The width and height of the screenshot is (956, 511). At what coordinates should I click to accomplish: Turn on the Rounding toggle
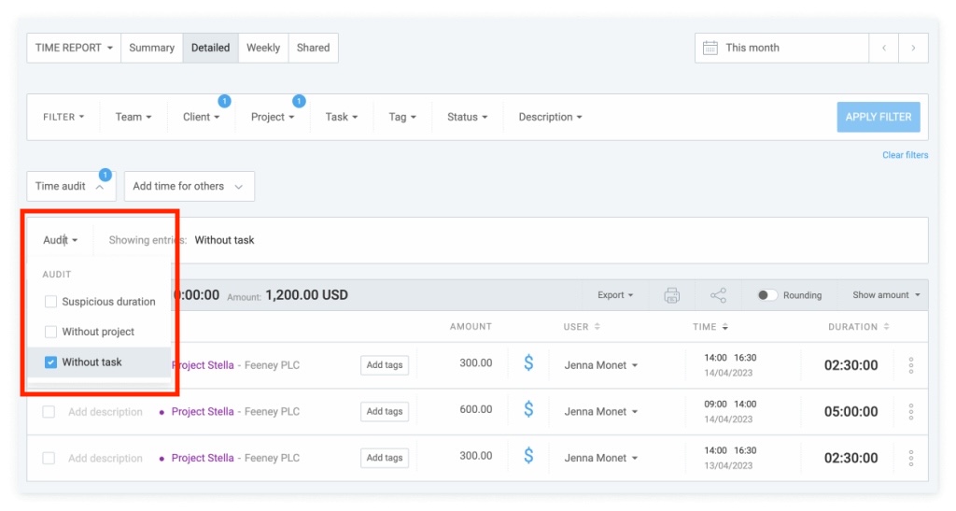coord(767,295)
